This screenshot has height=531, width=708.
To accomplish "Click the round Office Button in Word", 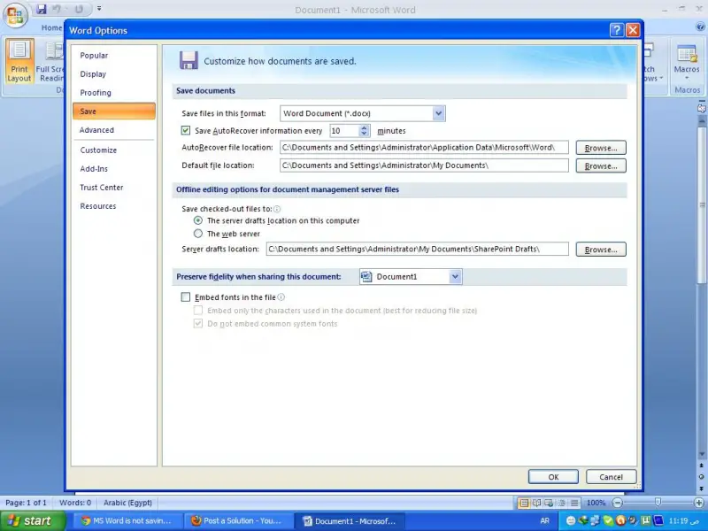I will click(15, 14).
